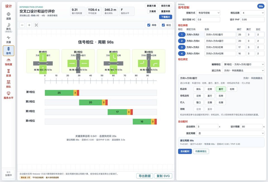Click phase 2 name field
Screen dimensions: 268x182
point(220,41)
